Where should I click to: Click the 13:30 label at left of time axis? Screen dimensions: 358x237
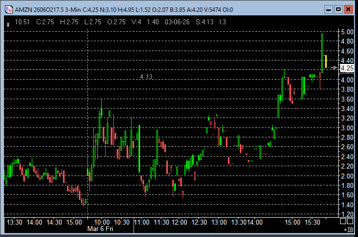click(13, 222)
